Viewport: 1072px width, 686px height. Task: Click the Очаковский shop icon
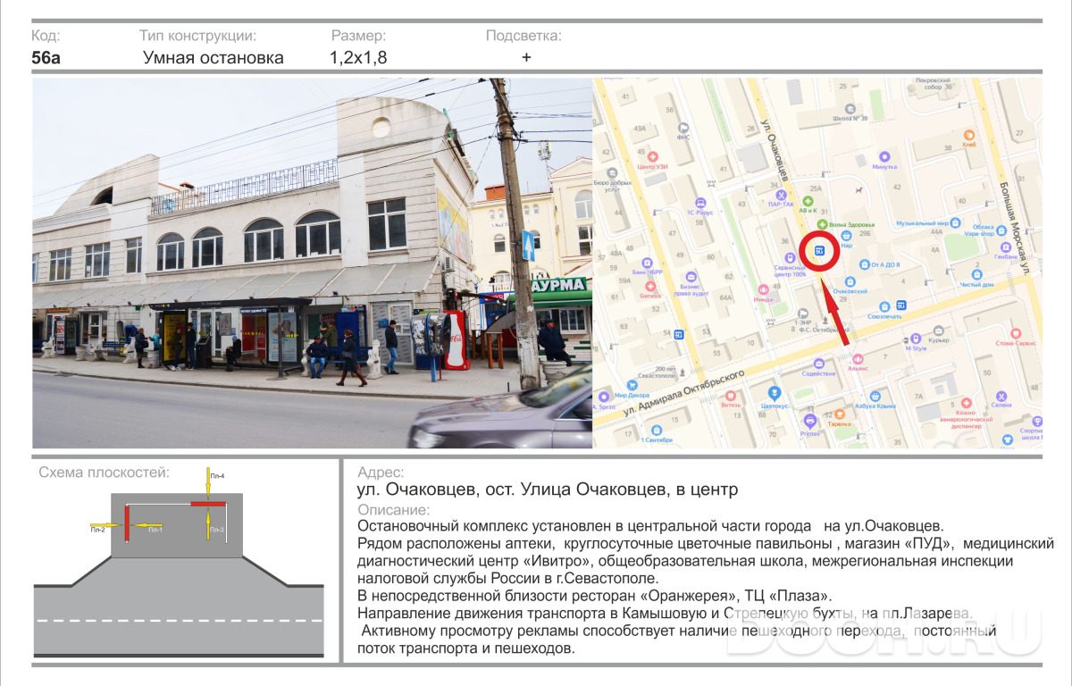pyautogui.click(x=849, y=280)
